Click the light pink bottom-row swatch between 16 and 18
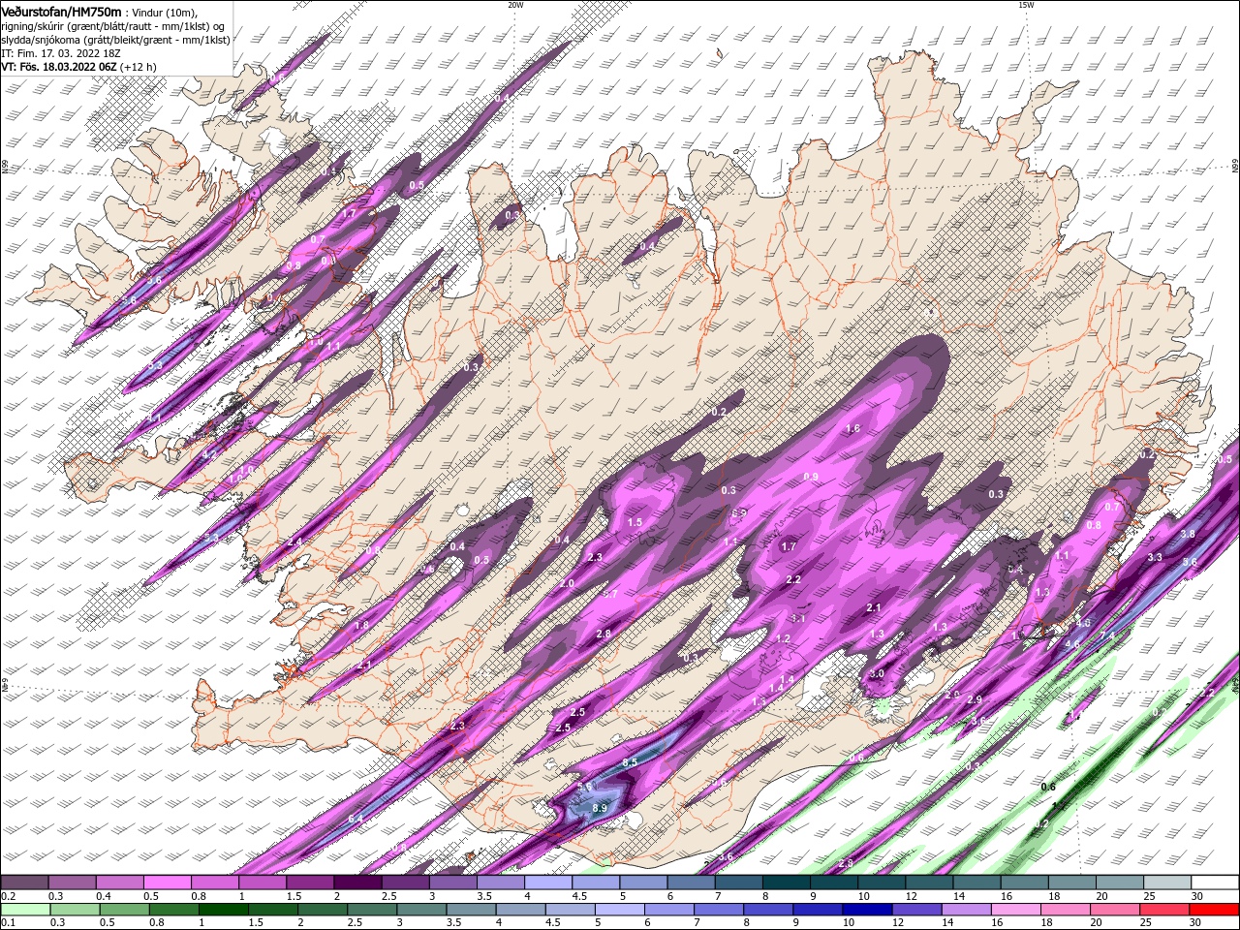This screenshot has height=930, width=1240. click(1015, 910)
